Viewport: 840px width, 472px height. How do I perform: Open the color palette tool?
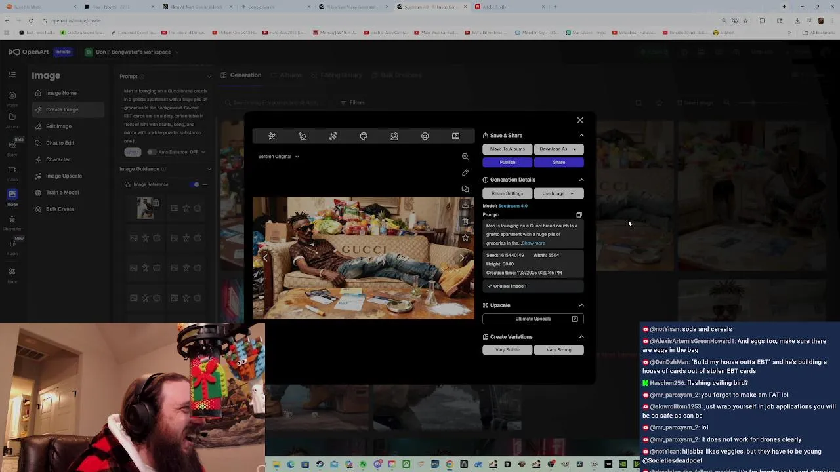(364, 136)
